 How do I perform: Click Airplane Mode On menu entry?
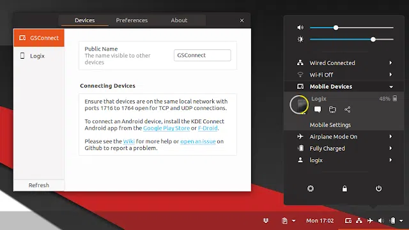(344, 136)
